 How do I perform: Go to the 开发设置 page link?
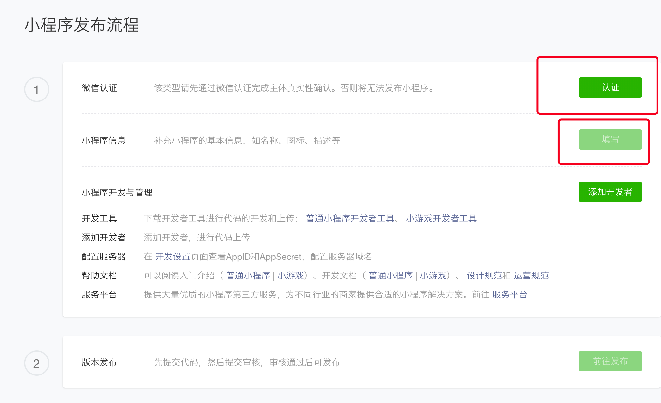point(172,257)
